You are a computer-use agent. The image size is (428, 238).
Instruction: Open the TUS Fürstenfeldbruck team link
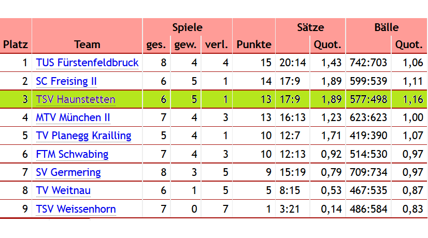(87, 63)
